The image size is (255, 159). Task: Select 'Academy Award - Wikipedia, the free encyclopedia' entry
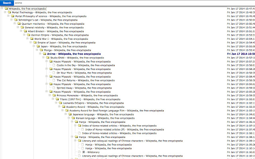(95, 107)
